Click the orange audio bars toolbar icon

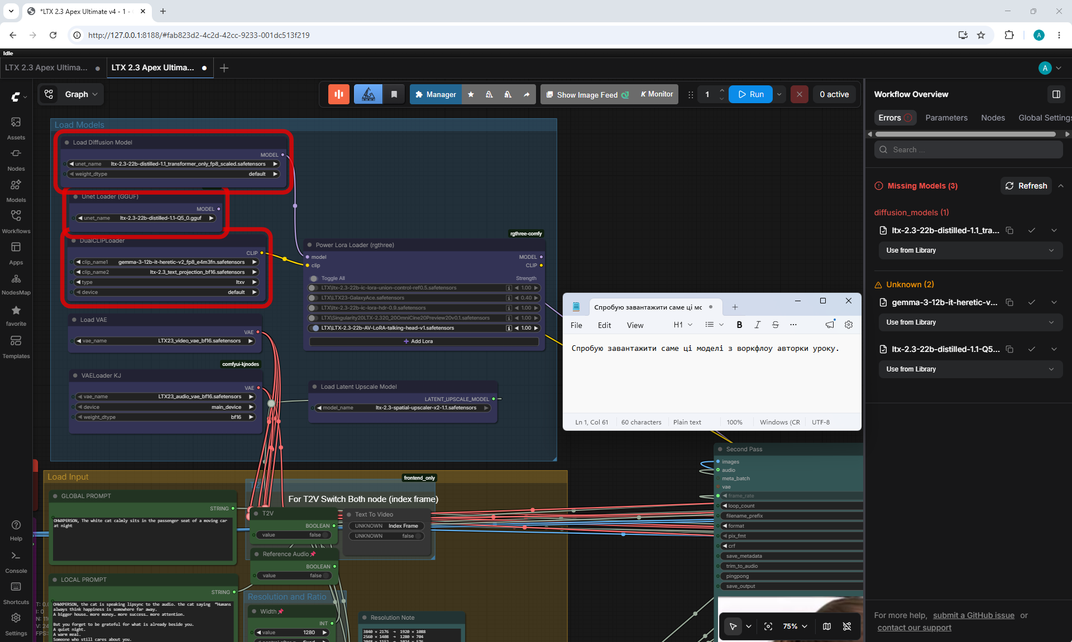point(339,94)
